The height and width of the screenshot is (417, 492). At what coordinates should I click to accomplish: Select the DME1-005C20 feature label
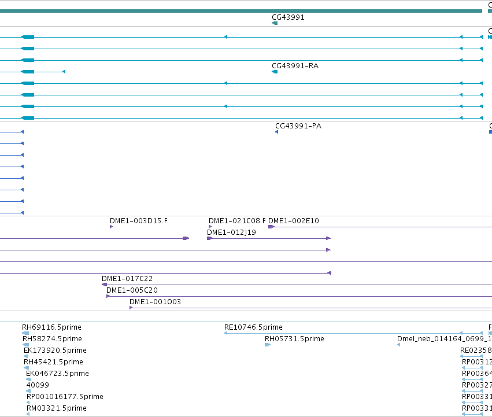pos(132,290)
